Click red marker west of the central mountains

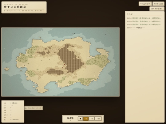(x=64, y=65)
